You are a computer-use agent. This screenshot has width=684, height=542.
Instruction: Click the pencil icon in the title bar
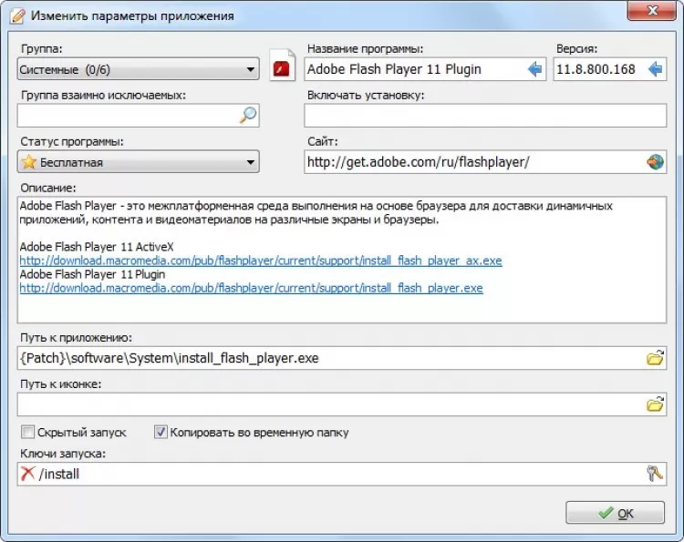coord(17,15)
